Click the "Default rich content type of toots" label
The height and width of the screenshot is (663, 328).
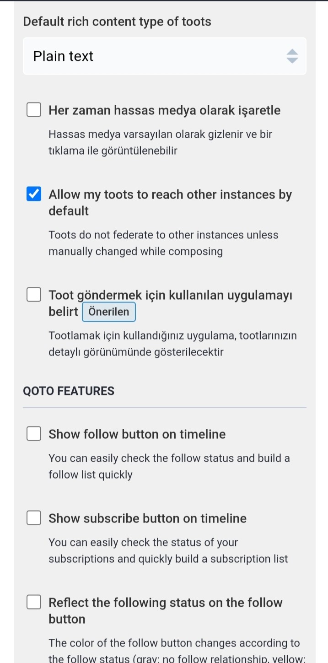pos(117,22)
